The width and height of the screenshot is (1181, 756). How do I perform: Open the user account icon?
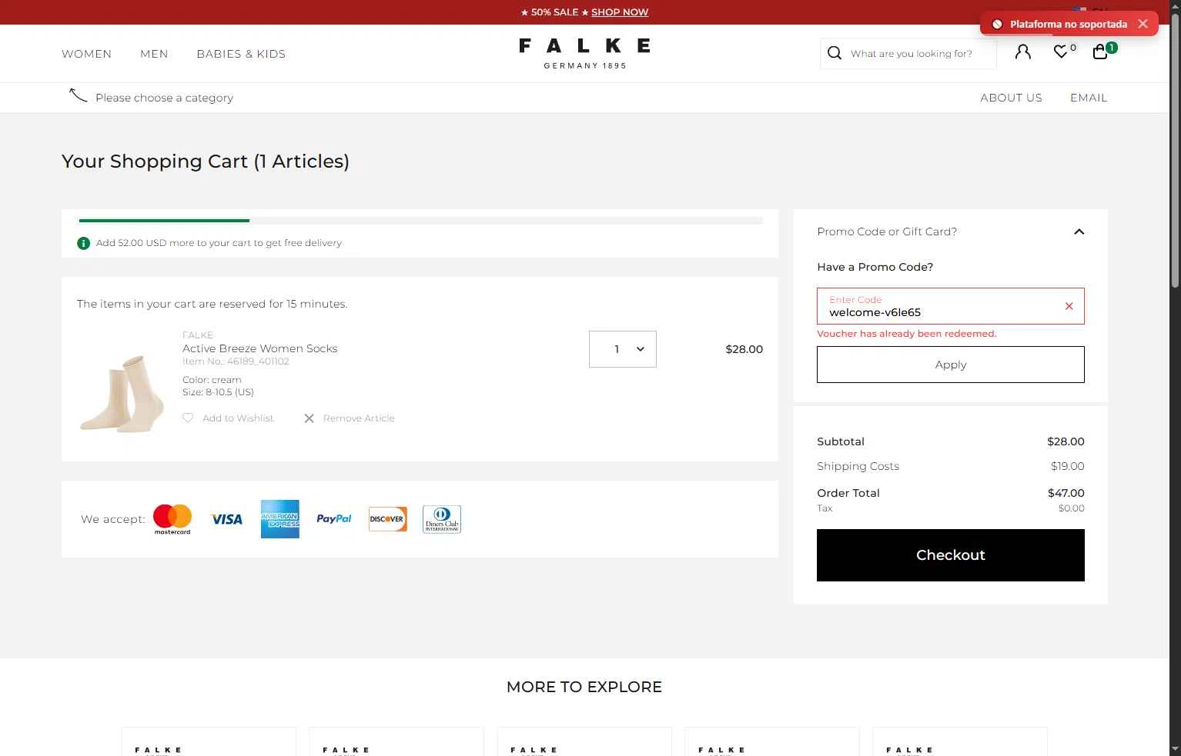click(x=1023, y=52)
